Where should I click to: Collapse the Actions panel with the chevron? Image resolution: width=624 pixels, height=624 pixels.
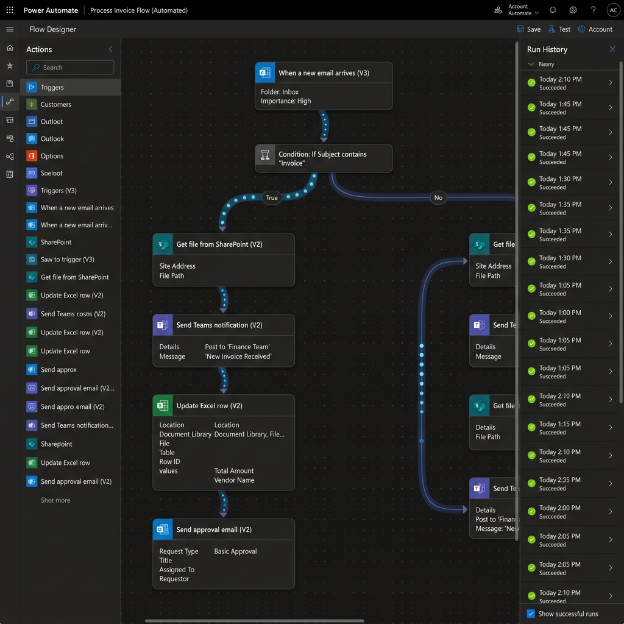[111, 49]
